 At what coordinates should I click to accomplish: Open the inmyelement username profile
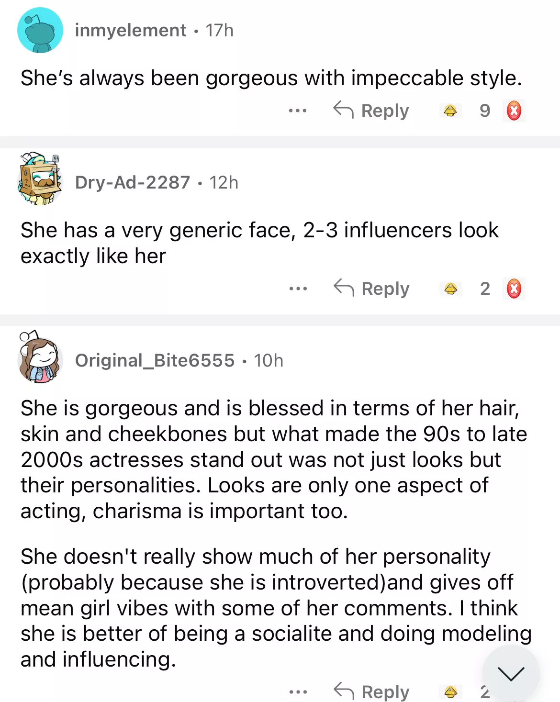pos(131,31)
